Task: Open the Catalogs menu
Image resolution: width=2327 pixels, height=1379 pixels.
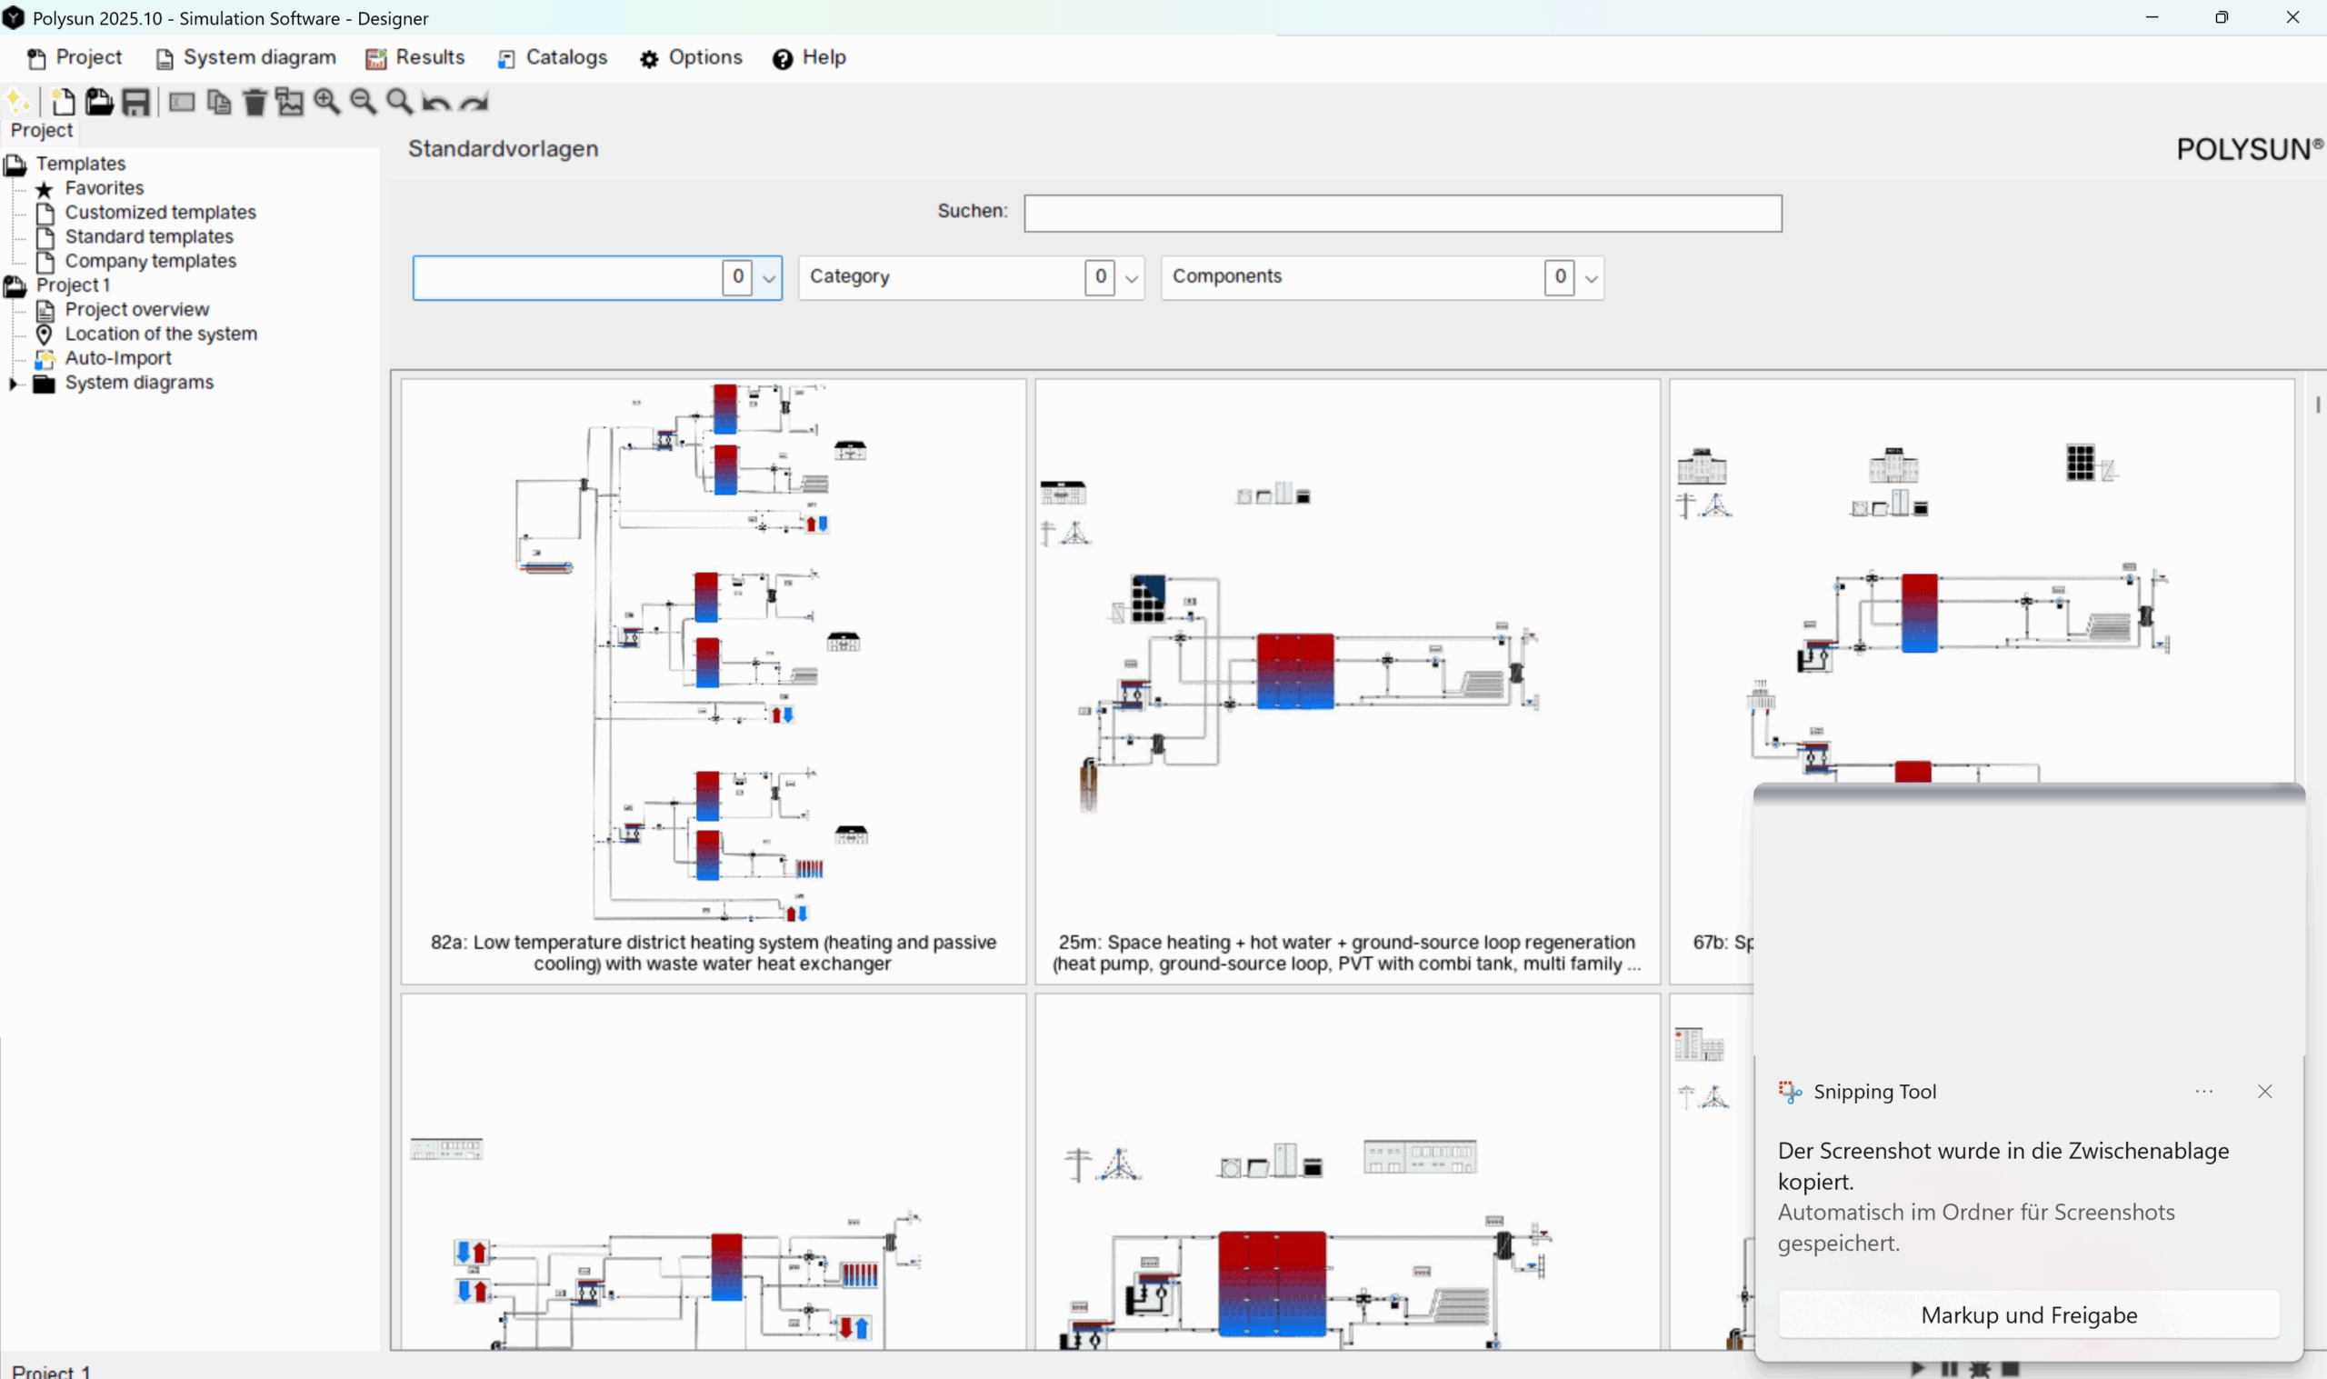Action: point(565,56)
